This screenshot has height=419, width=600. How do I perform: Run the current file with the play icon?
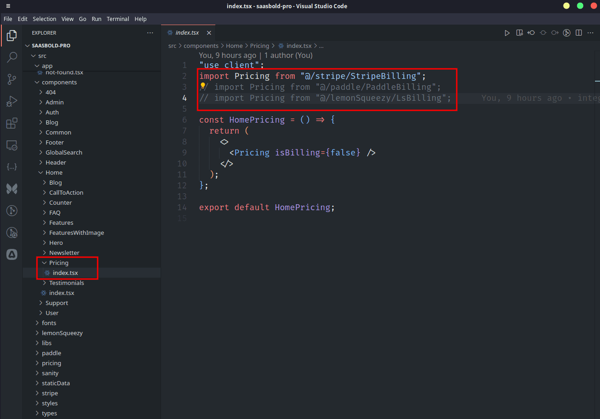point(507,32)
